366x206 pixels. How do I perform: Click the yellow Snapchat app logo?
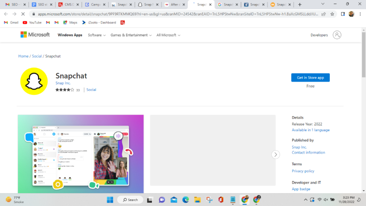pos(34,81)
